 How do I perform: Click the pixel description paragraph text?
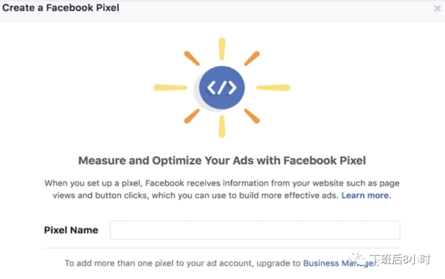(x=222, y=189)
